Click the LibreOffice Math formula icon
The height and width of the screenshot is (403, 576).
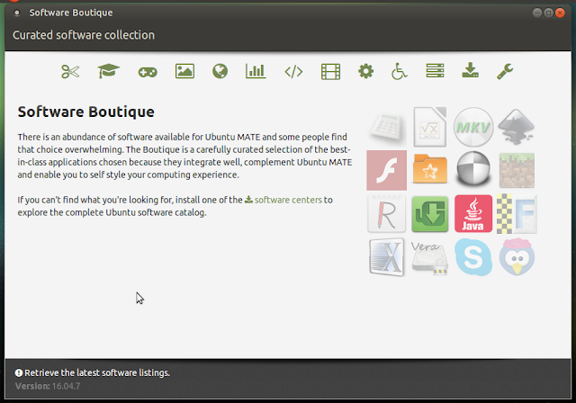click(x=430, y=127)
